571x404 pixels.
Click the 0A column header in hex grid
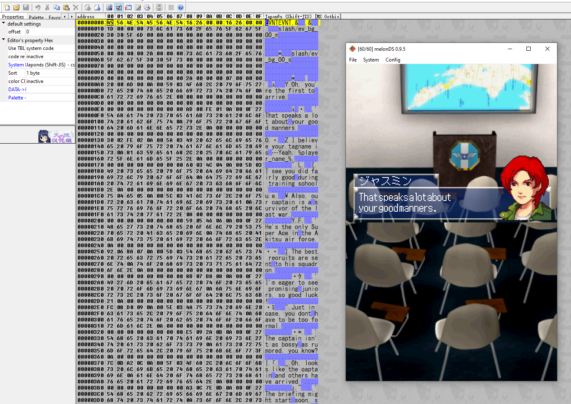point(209,17)
